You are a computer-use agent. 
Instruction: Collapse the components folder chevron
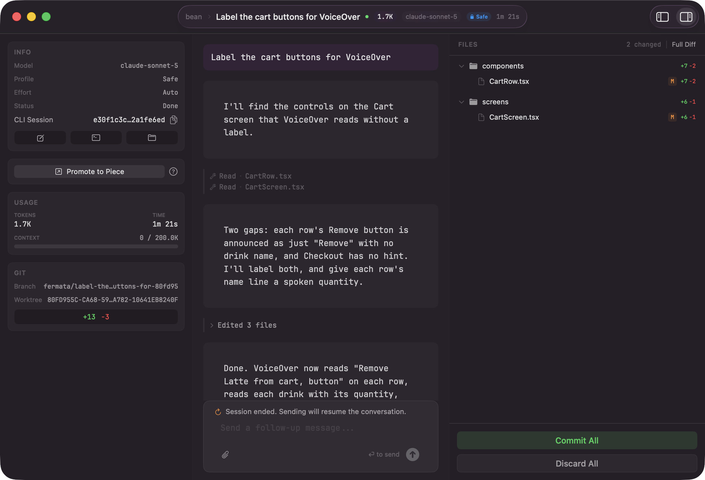(x=461, y=66)
